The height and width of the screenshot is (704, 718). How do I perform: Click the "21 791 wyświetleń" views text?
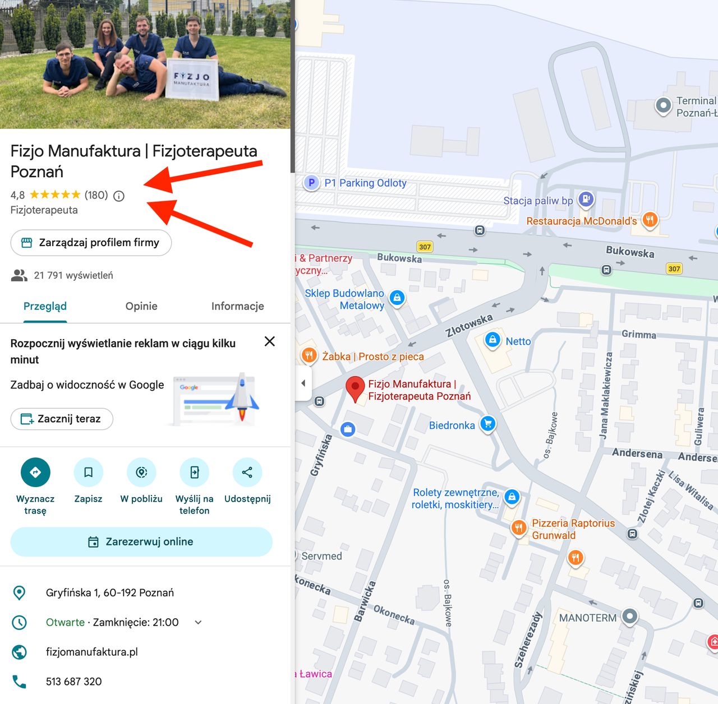[73, 275]
